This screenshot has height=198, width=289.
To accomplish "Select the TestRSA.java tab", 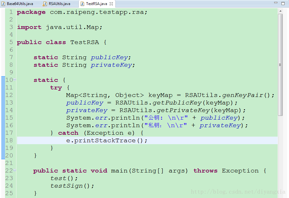I will click(96, 4).
